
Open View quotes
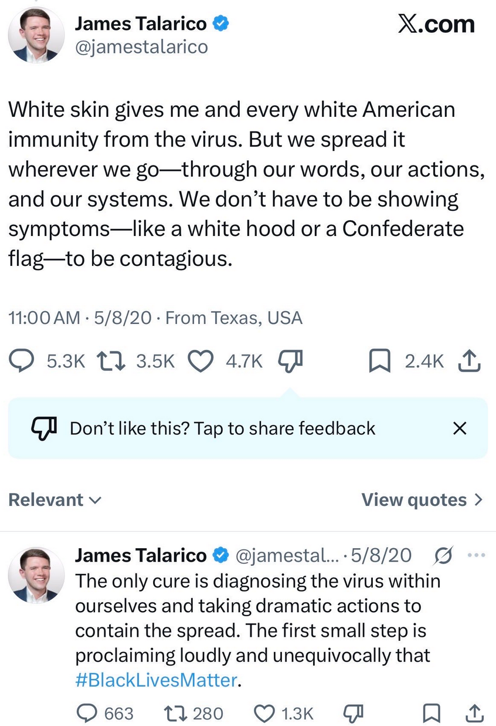tap(422, 499)
